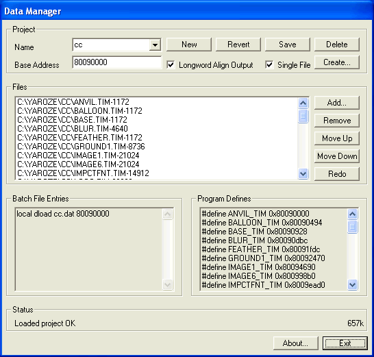Viewport: 374px width, 357px height.
Task: Click Program Defines scrollbar thumb
Action: click(352, 227)
